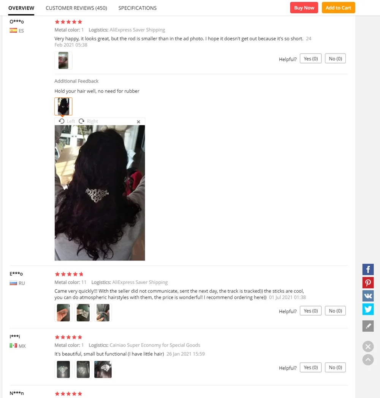
Task: Open third photo thumbnail in I***i review
Action: [103, 369]
